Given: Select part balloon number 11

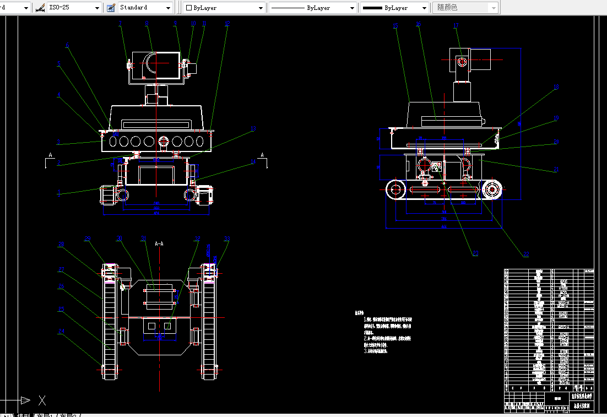Looking at the screenshot, I should [x=204, y=23].
